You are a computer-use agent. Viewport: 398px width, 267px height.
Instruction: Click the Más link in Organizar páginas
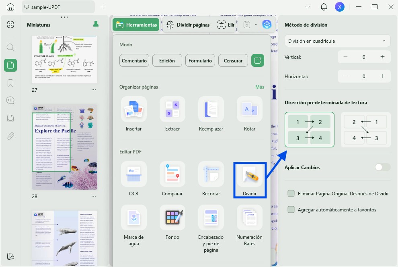point(259,87)
